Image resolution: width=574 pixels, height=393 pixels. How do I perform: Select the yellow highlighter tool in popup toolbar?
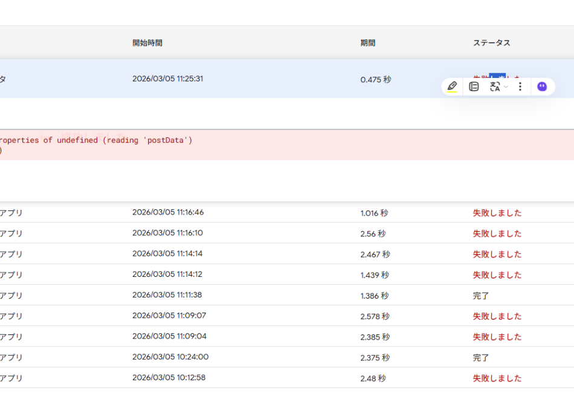coord(451,86)
